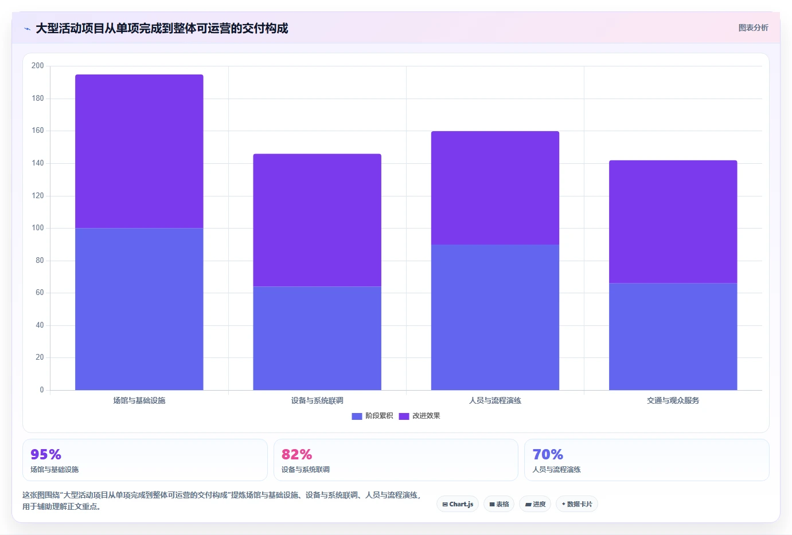Click the purple bar segment of 设备与系统联调
Image resolution: width=792 pixels, height=535 pixels.
tap(317, 220)
